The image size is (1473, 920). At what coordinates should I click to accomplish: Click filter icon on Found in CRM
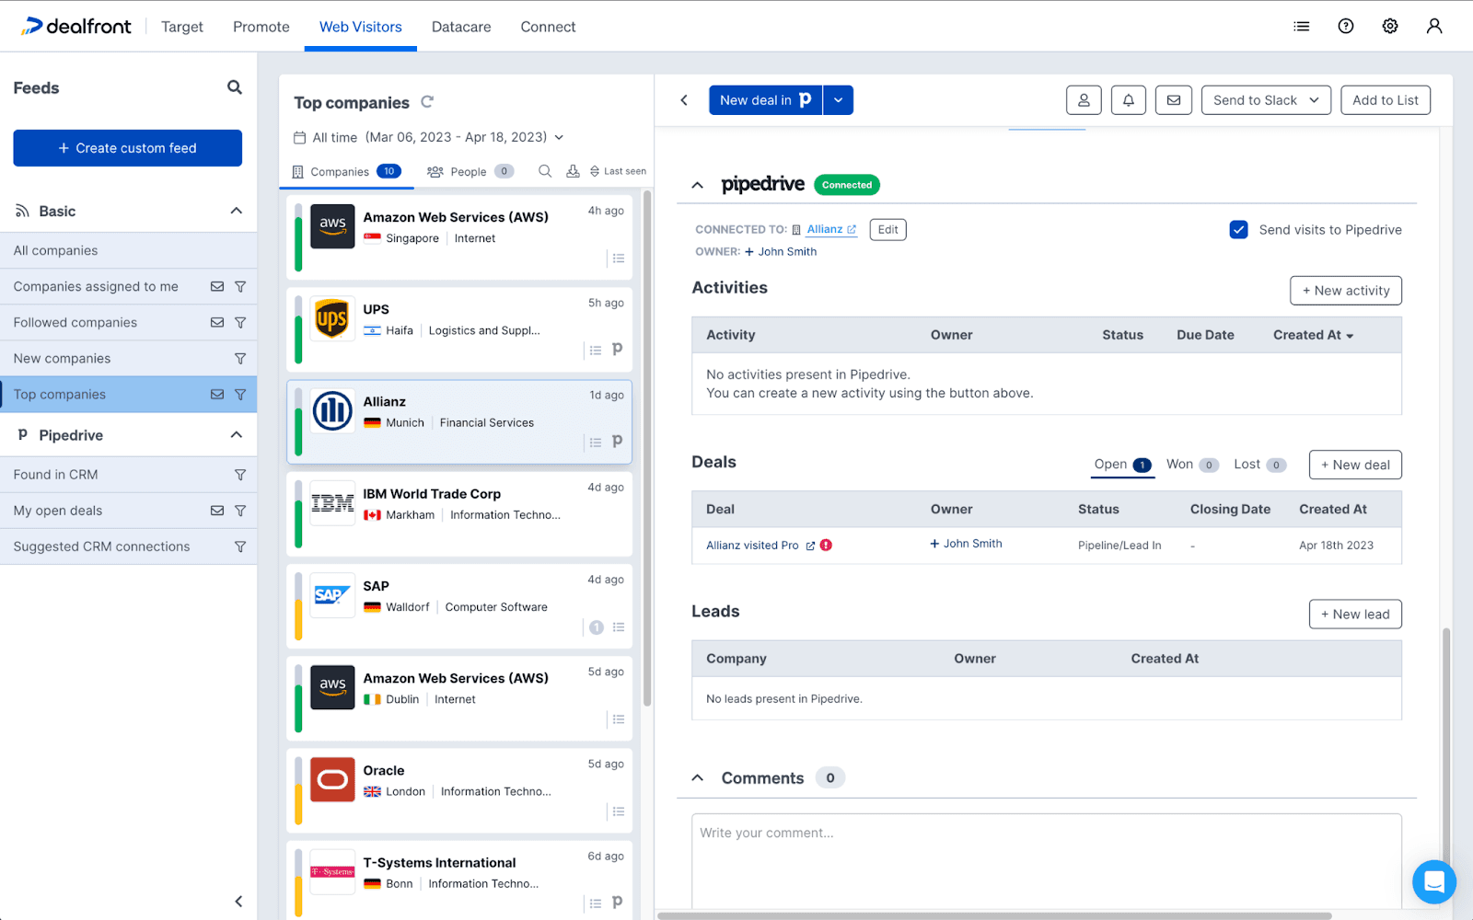click(240, 475)
